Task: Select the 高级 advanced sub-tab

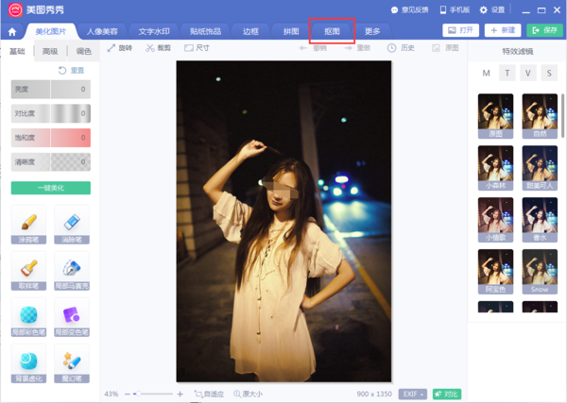Action: point(50,51)
